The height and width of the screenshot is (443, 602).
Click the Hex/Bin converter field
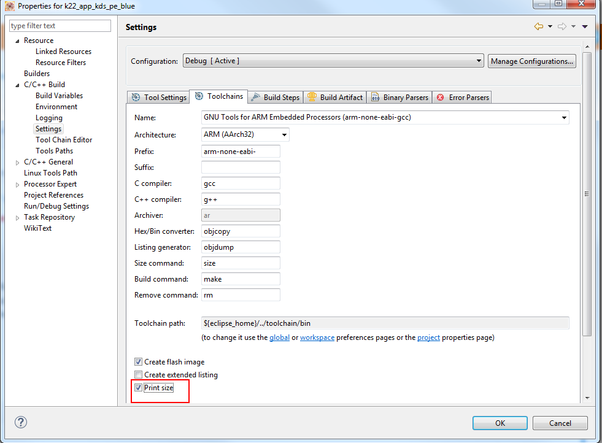coord(241,231)
